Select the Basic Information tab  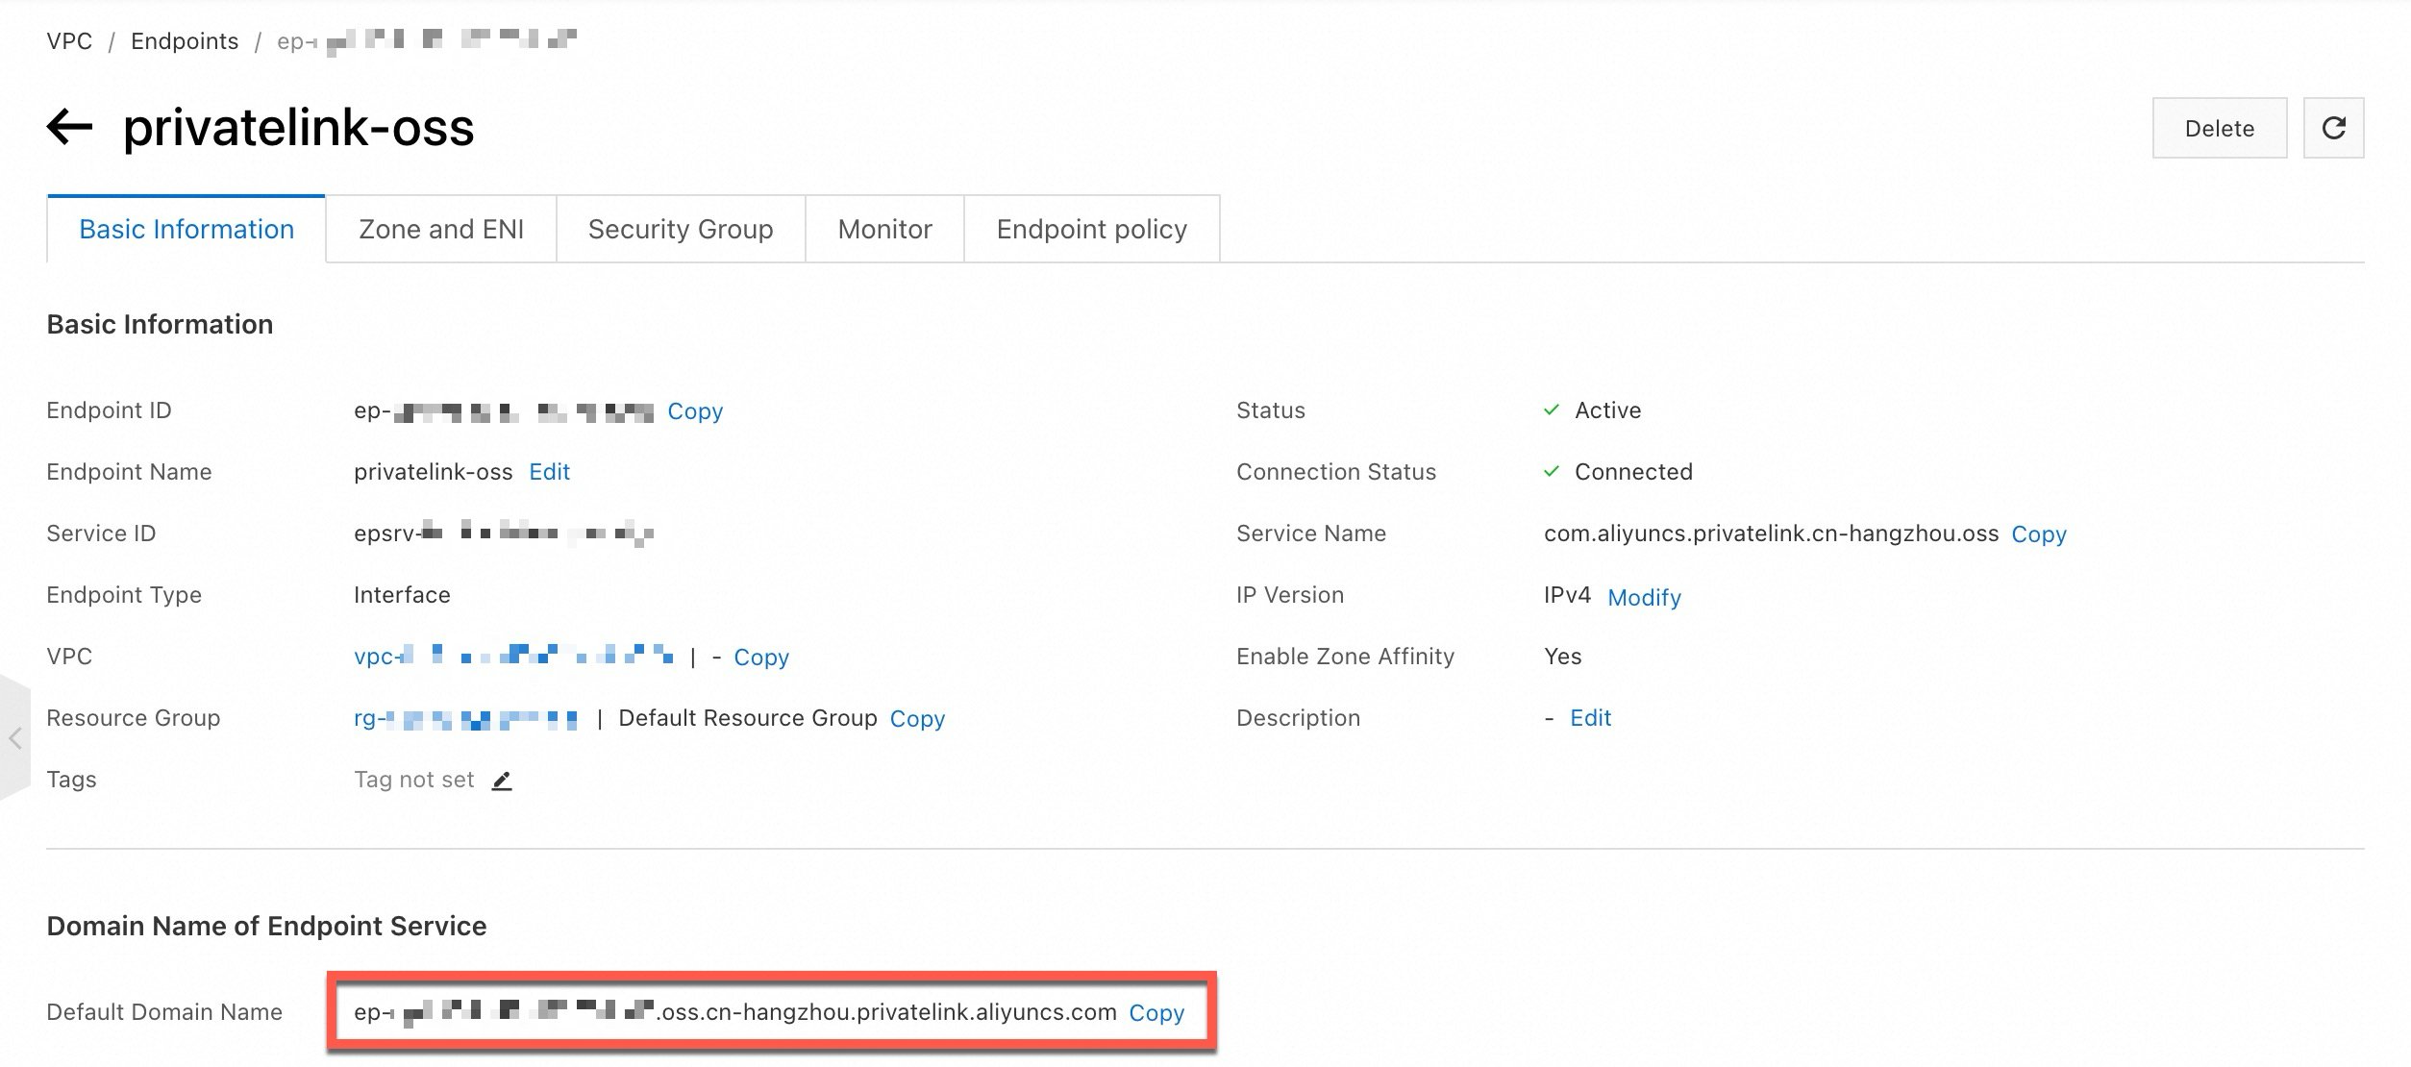pos(186,230)
